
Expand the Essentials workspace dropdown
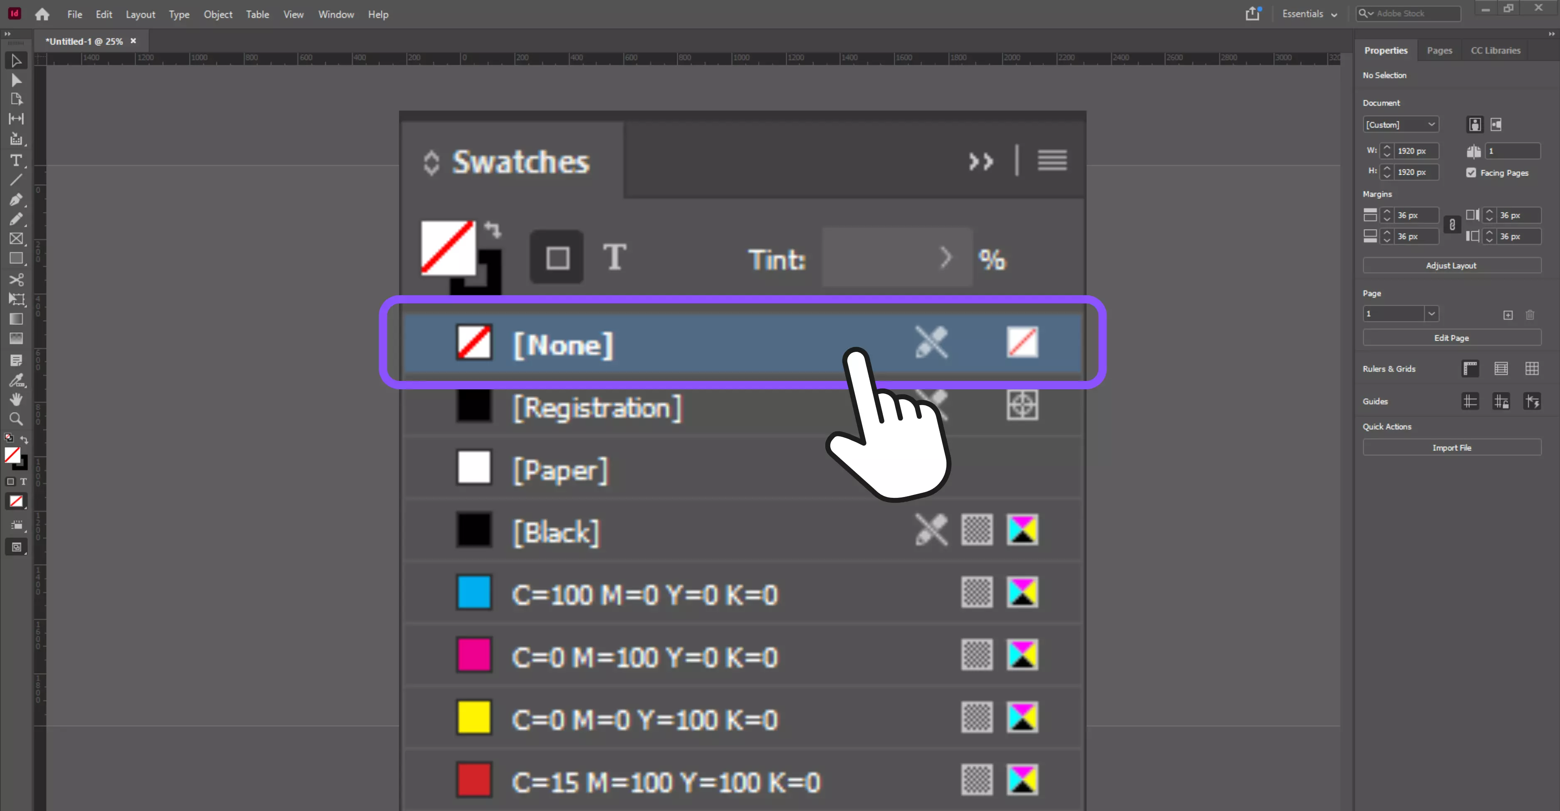[x=1309, y=14]
